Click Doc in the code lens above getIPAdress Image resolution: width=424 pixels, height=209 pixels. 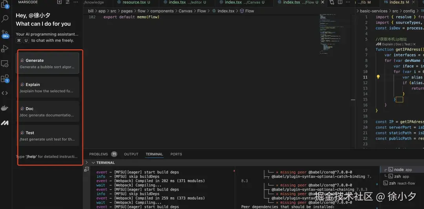point(399,44)
